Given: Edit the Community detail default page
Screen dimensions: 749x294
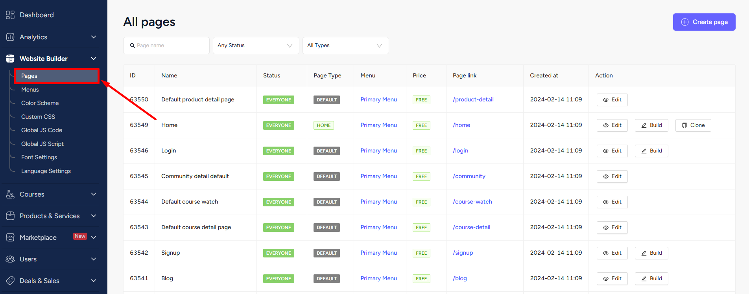Looking at the screenshot, I should click(x=612, y=176).
